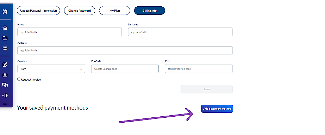
Task: Click the chevron arrow in Country selector
Action: 81,69
